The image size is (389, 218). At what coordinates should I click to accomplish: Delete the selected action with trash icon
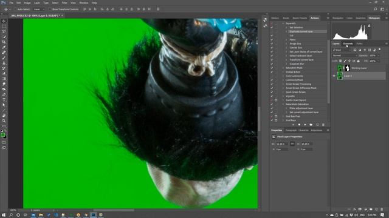pos(323,125)
